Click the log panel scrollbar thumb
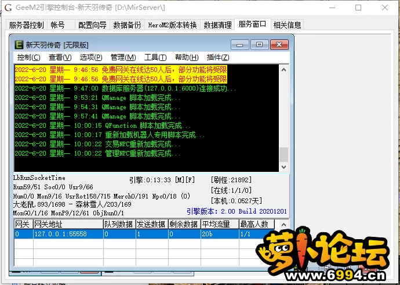Viewport: 400px width, 285px height. pyautogui.click(x=283, y=154)
